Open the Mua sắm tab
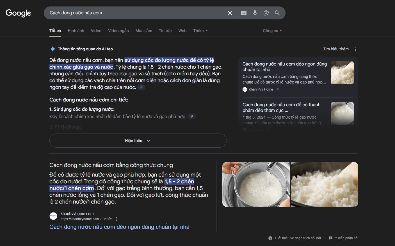Image resolution: width=395 pixels, height=246 pixels. pos(144,31)
